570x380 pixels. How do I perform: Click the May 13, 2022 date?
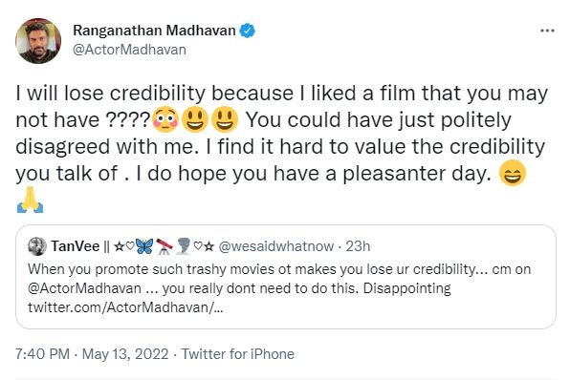(x=125, y=354)
